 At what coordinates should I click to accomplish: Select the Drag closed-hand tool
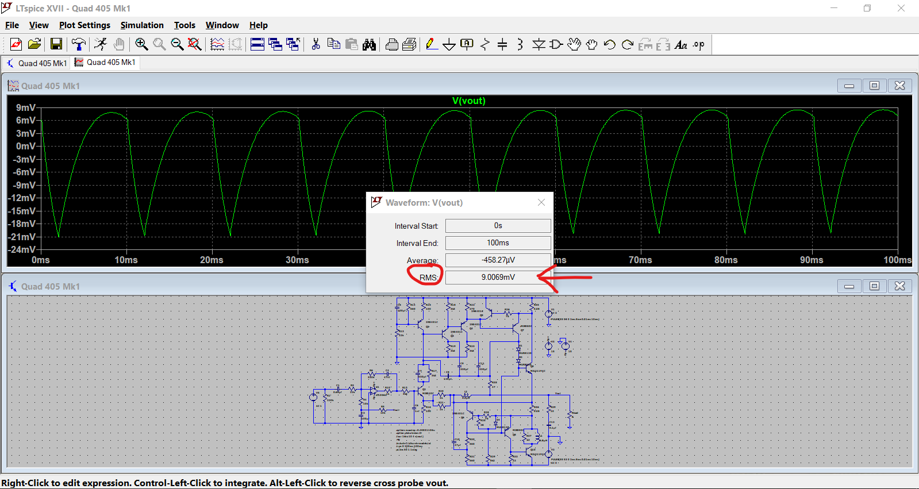[592, 44]
